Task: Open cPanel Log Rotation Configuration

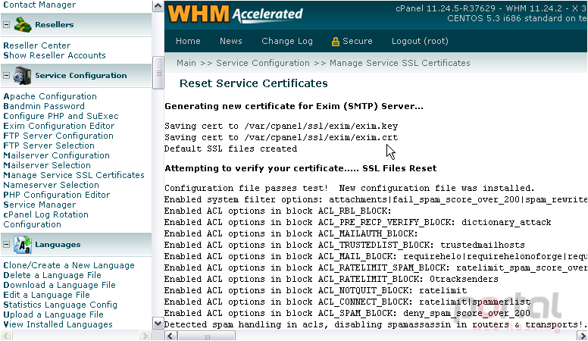Action: click(45, 220)
